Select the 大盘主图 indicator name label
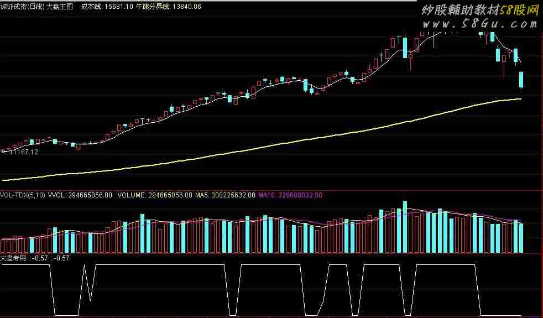The height and width of the screenshot is (318, 543). 60,7
